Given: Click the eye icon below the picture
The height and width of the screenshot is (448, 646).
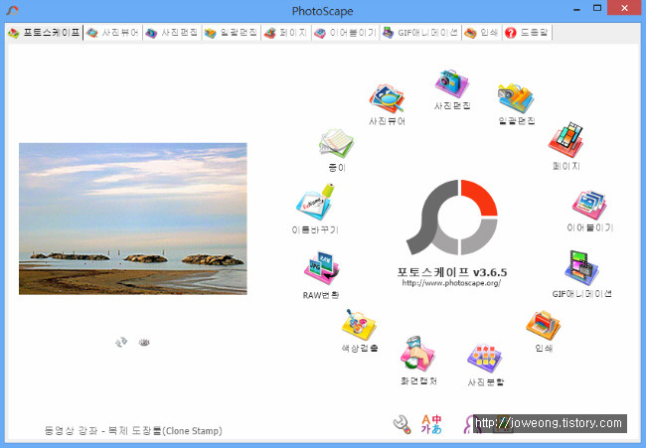Looking at the screenshot, I should [144, 342].
